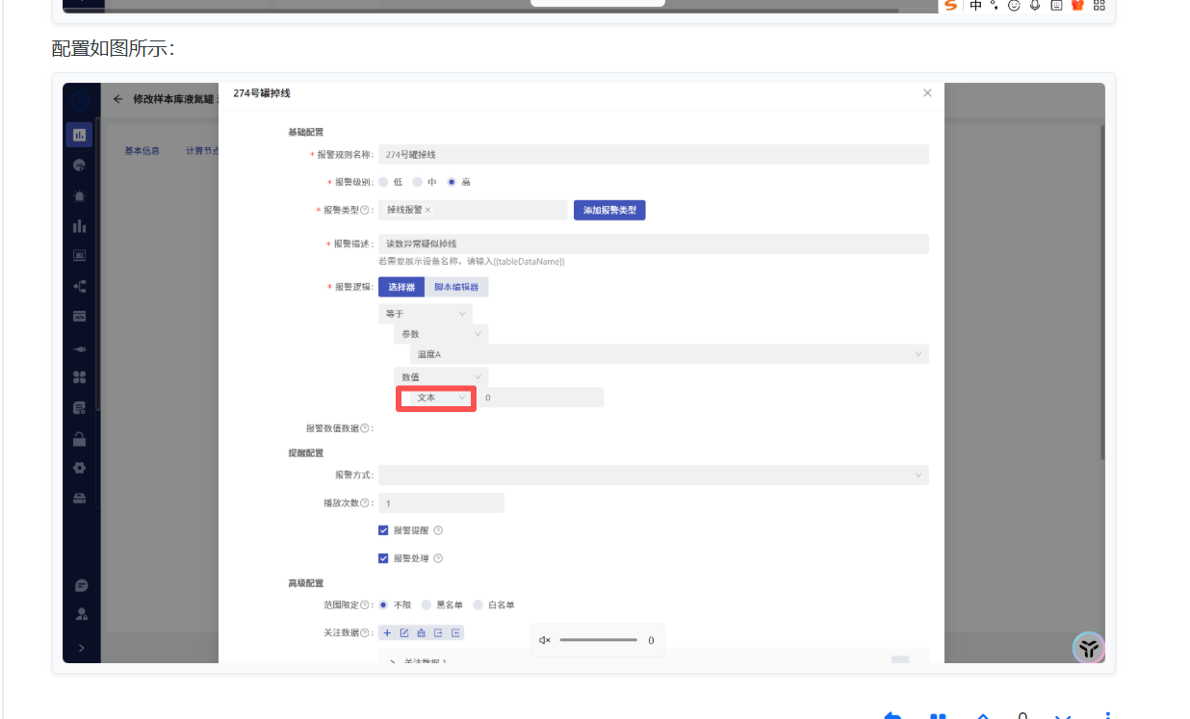Close the 274号罐掉线 dialog with the X
Image resolution: width=1190 pixels, height=719 pixels.
927,93
